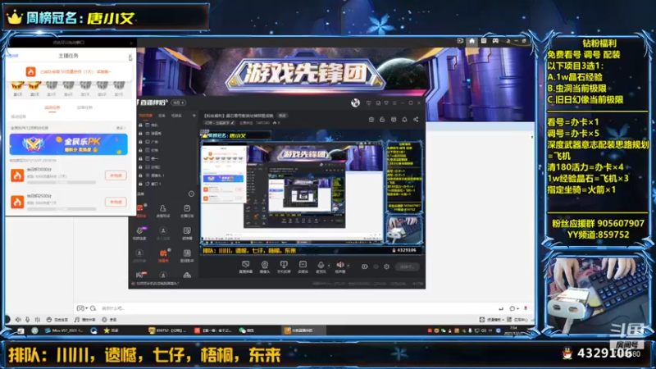This screenshot has width=656, height=369.
Task: Select the second-day treasure chest reward
Action: click(34, 86)
